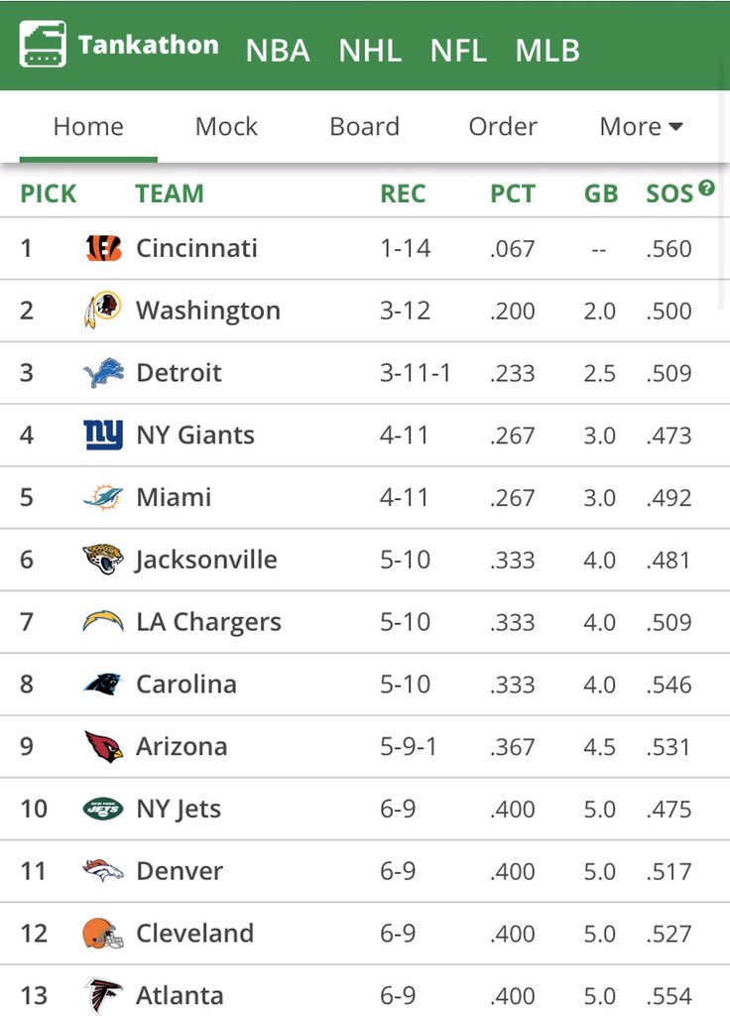Click the Cincinnati Bengals team logo
The width and height of the screenshot is (730, 1016).
pyautogui.click(x=103, y=248)
